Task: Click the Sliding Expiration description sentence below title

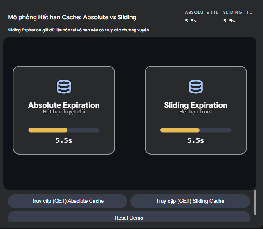Action: pyautogui.click(x=79, y=30)
